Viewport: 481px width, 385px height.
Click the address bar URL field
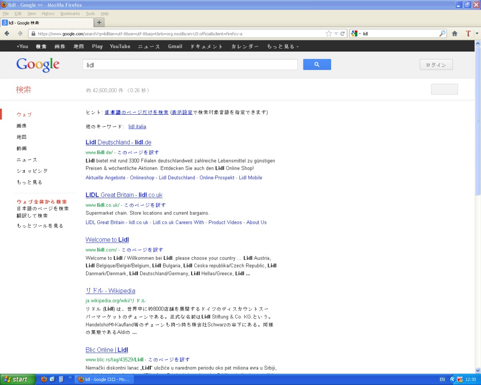[x=176, y=34]
